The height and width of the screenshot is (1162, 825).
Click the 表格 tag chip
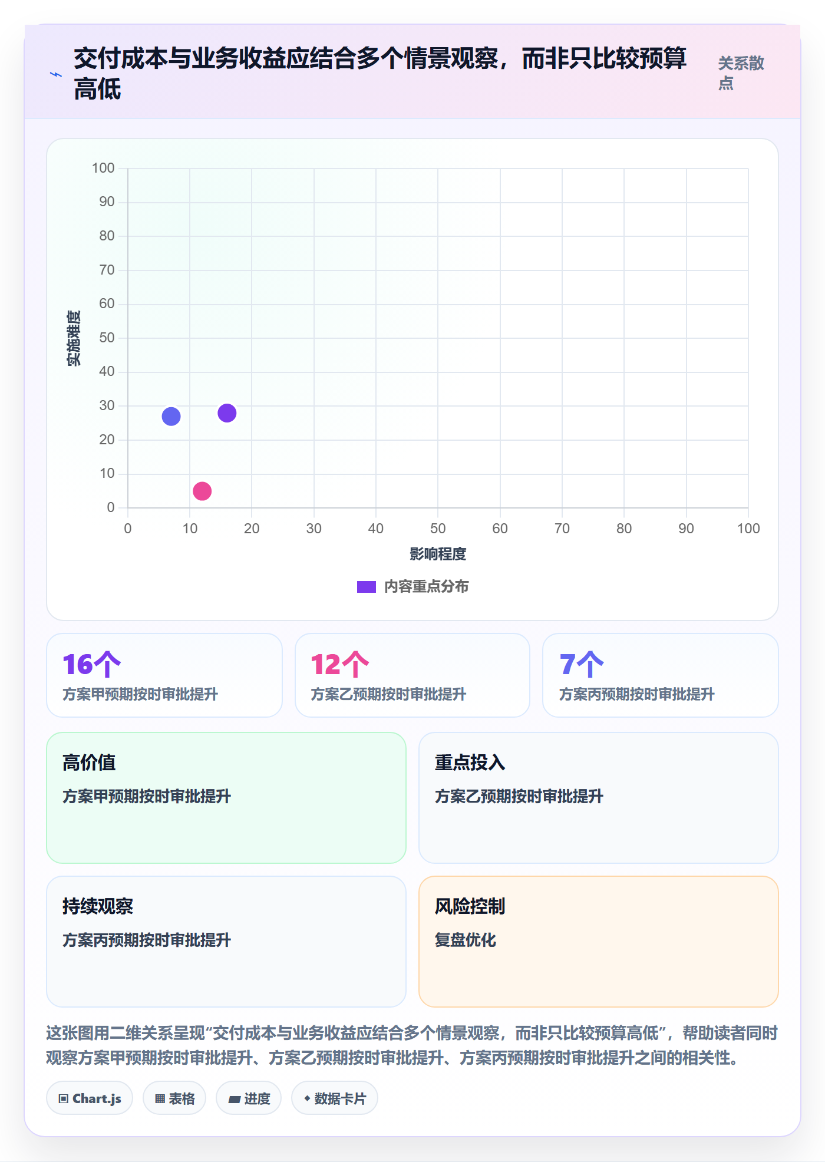pyautogui.click(x=174, y=1098)
